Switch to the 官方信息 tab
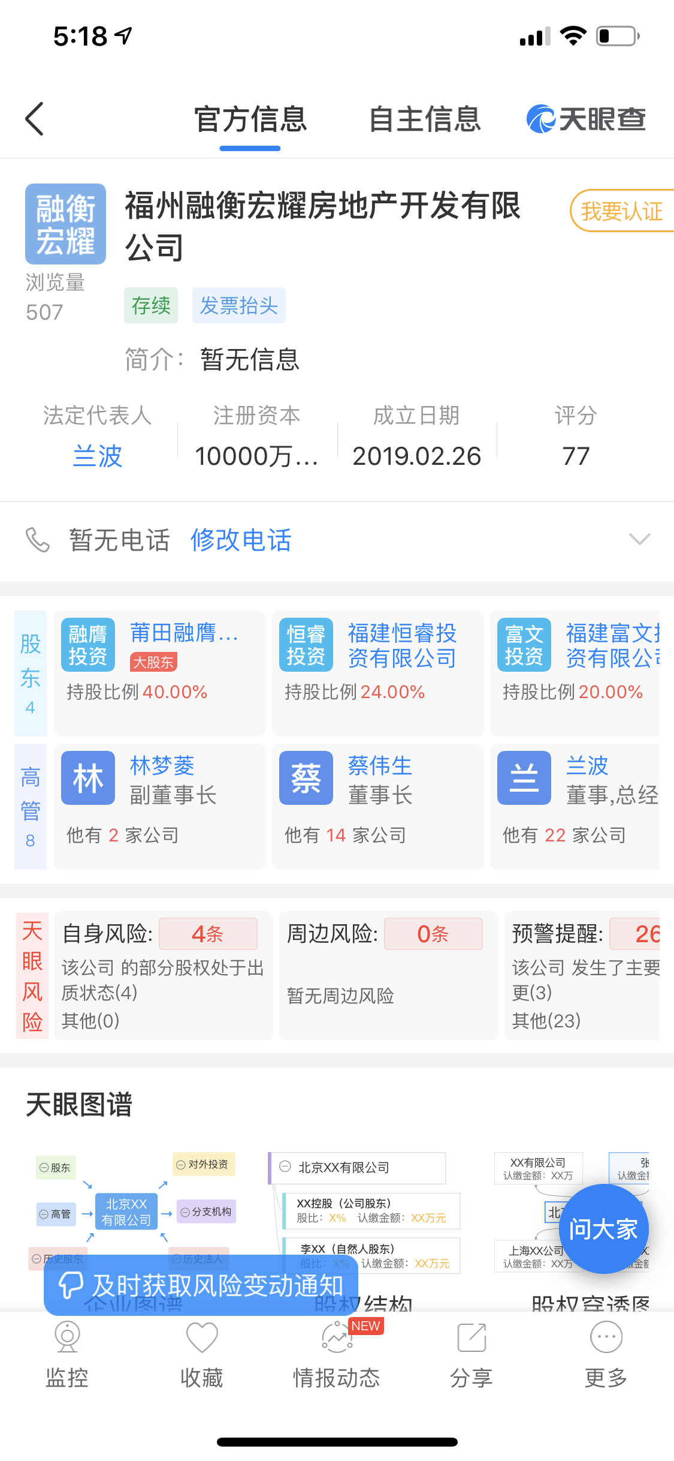Image resolution: width=674 pixels, height=1461 pixels. coord(250,119)
